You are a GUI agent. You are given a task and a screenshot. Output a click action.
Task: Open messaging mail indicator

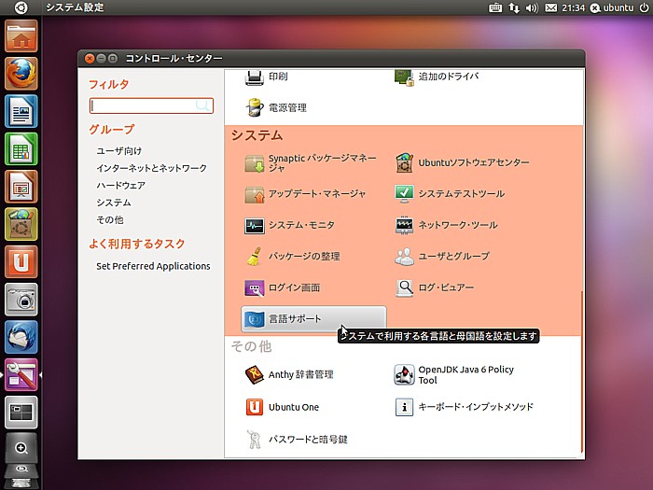[x=550, y=7]
